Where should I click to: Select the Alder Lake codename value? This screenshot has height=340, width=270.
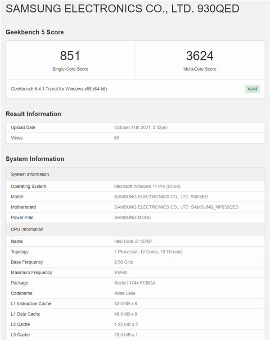coord(126,293)
